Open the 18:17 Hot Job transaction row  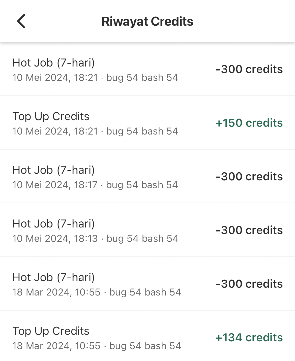(147, 176)
